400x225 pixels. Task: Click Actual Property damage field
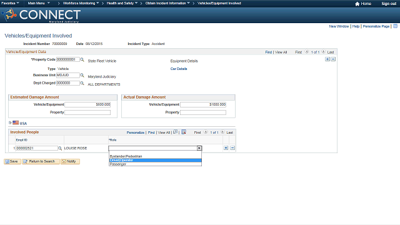203,112
